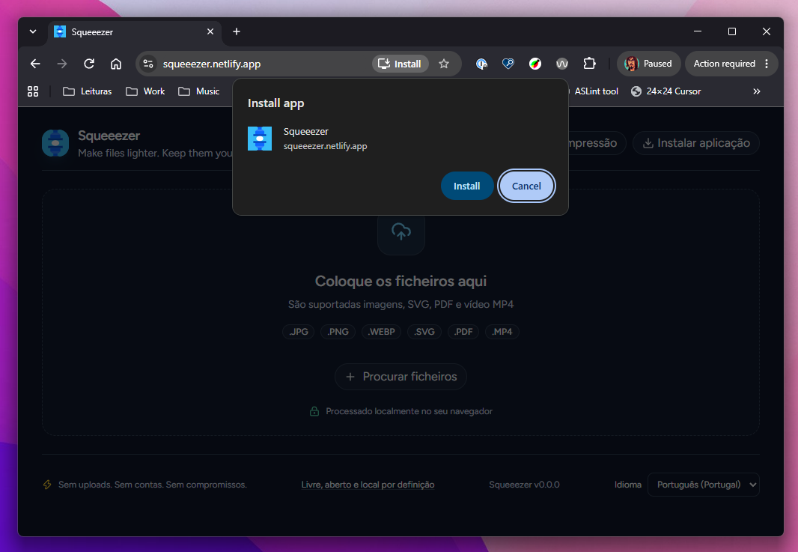Screen dimensions: 798x552
Task: Open the Chrome three-dot menu
Action: [767, 64]
